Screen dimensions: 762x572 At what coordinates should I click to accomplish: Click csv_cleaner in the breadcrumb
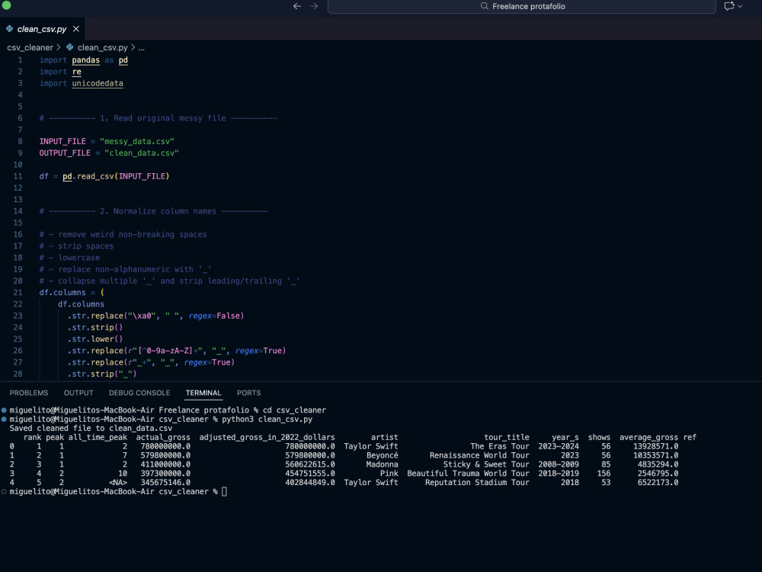pyautogui.click(x=30, y=47)
